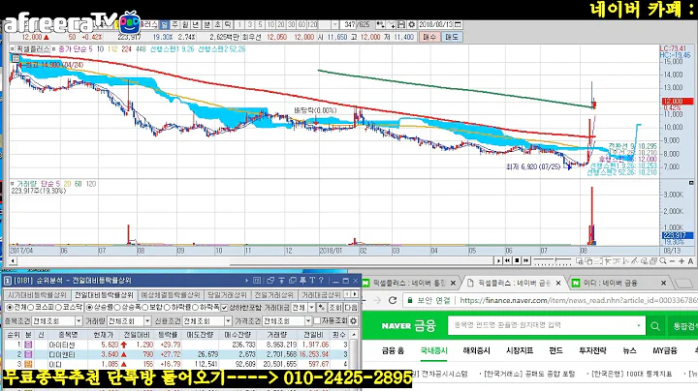This screenshot has width=698, height=391.
Task: Click the stop square control under chart
Action: click(517, 260)
